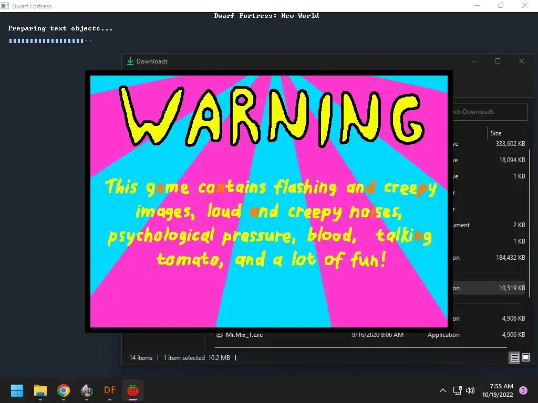This screenshot has height=403, width=538.
Task: Open the volume control in system tray
Action: point(470,390)
